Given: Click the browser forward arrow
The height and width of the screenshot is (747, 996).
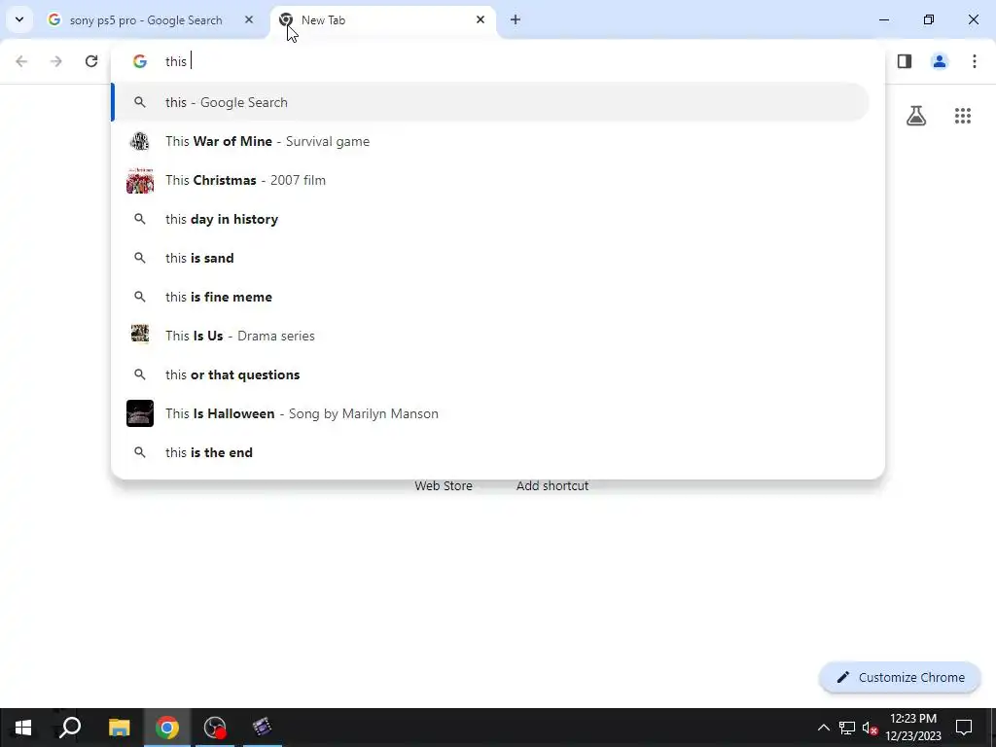Looking at the screenshot, I should point(56,61).
